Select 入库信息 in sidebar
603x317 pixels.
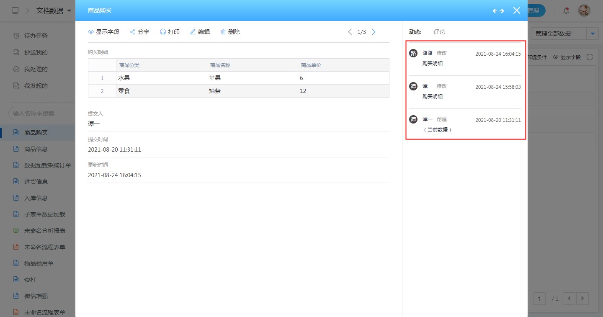click(38, 198)
